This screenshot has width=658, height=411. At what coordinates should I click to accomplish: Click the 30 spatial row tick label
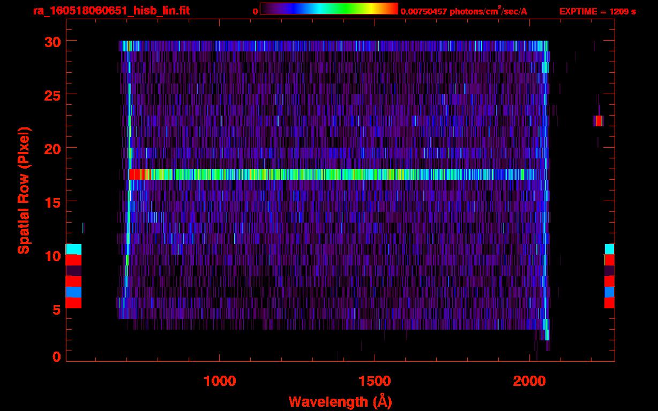[52, 41]
